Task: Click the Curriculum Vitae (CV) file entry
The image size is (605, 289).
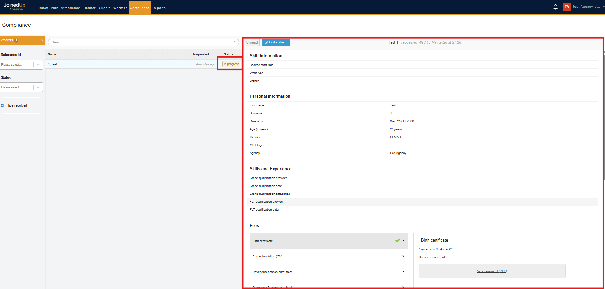Action: click(x=329, y=257)
